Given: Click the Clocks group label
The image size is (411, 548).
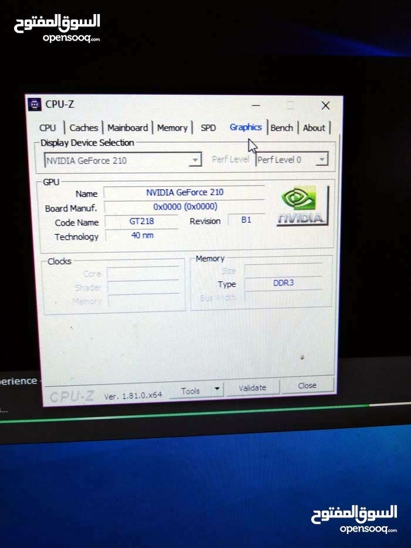Looking at the screenshot, I should pyautogui.click(x=59, y=261).
